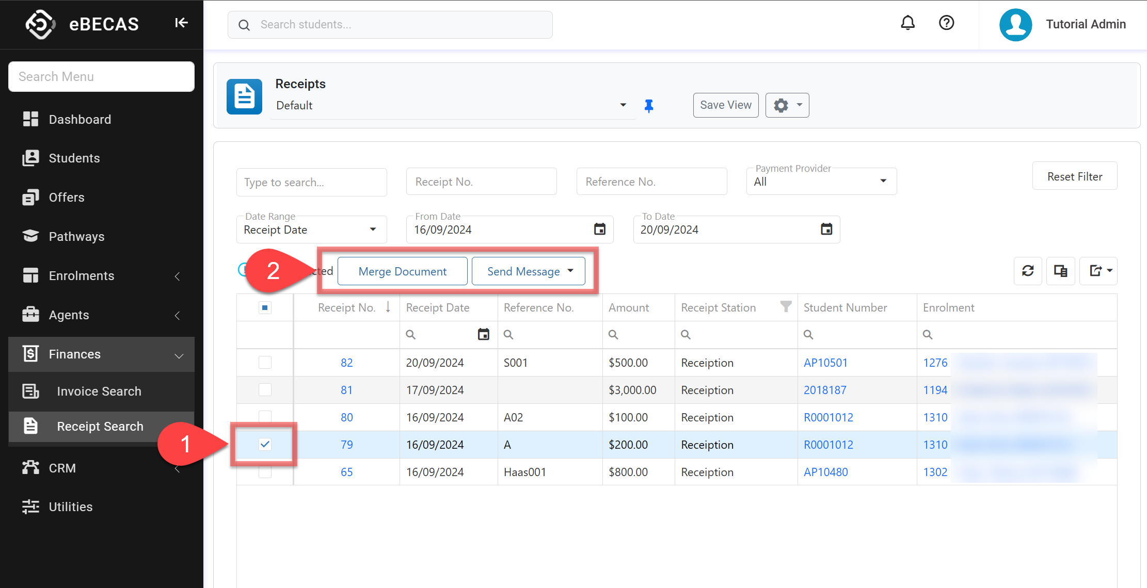Check the box for receipt 82
The height and width of the screenshot is (588, 1147).
(265, 363)
